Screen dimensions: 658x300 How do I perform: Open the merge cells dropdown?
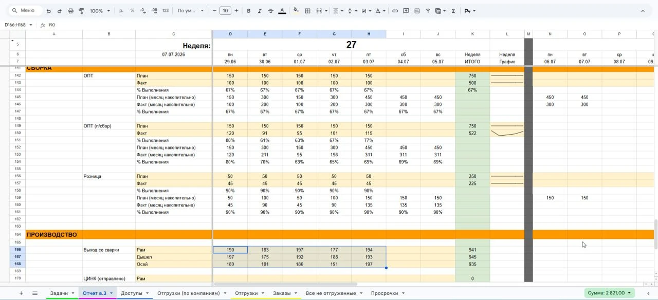(x=322, y=11)
